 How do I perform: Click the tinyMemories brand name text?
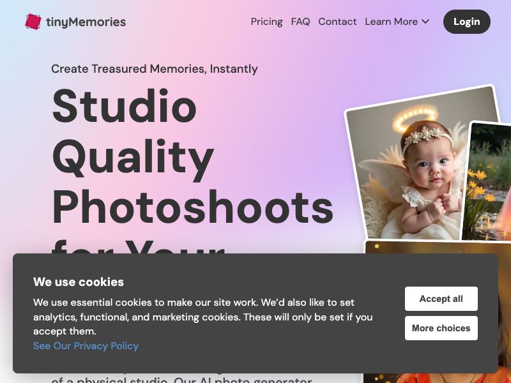pos(86,22)
